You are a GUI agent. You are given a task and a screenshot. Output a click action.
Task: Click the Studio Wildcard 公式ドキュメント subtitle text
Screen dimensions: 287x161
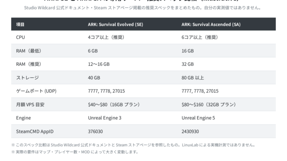[x=143, y=8]
